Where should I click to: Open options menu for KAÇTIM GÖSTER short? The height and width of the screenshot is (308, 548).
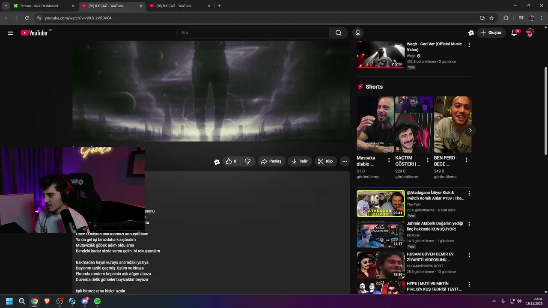tap(427, 160)
